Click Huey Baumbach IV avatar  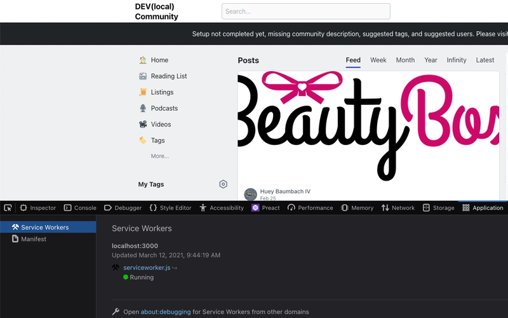click(x=250, y=195)
